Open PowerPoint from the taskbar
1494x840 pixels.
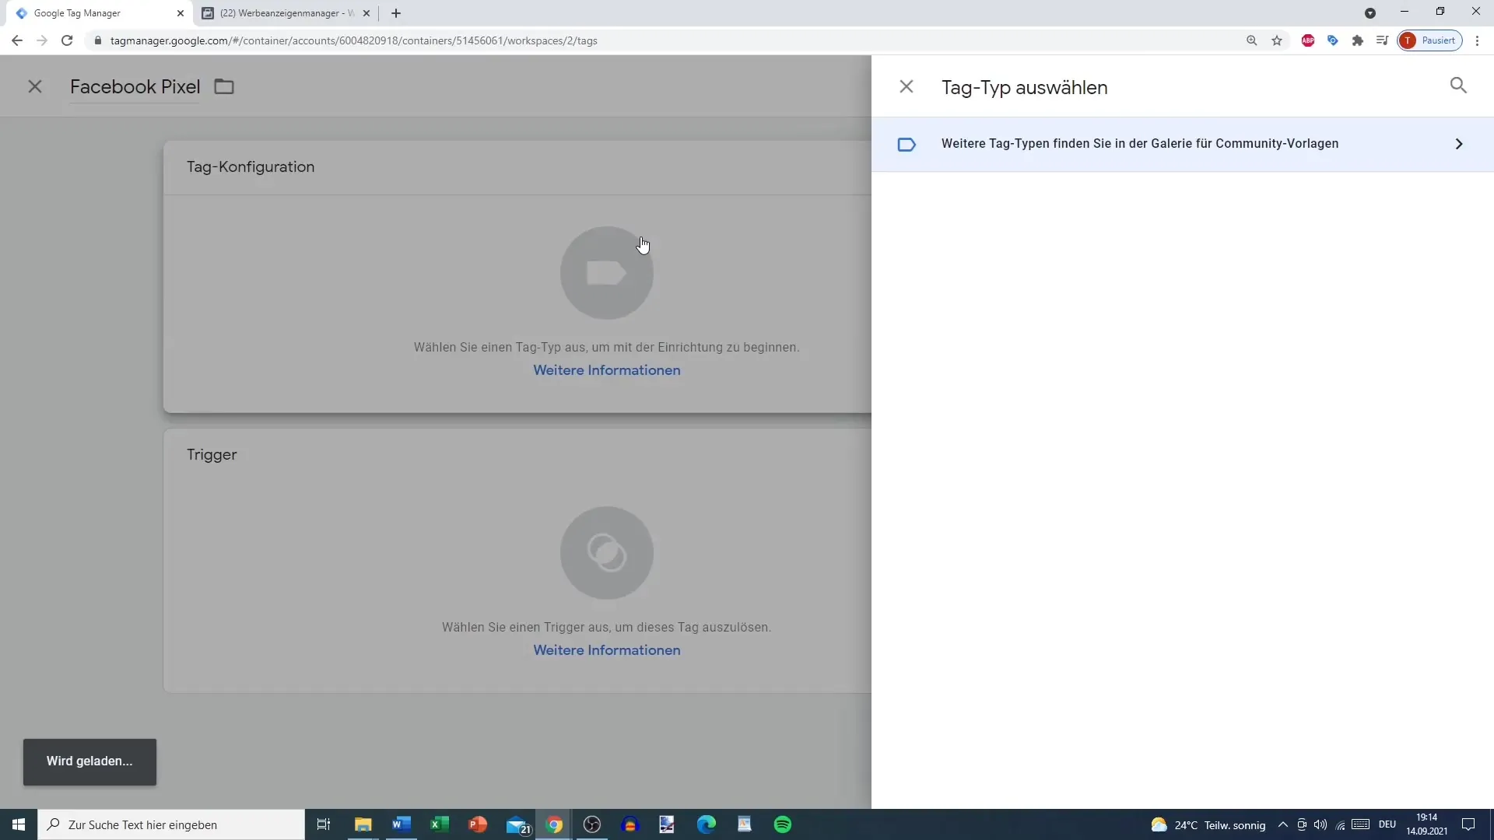point(478,824)
